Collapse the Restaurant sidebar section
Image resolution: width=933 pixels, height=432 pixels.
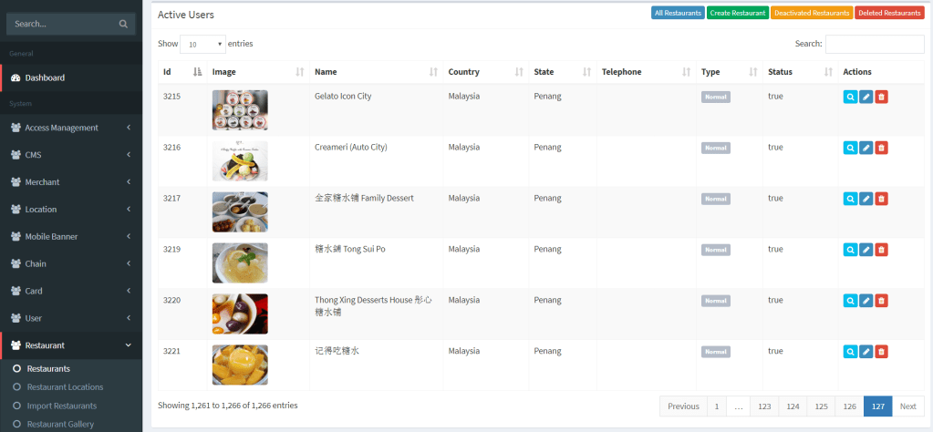pyautogui.click(x=70, y=345)
